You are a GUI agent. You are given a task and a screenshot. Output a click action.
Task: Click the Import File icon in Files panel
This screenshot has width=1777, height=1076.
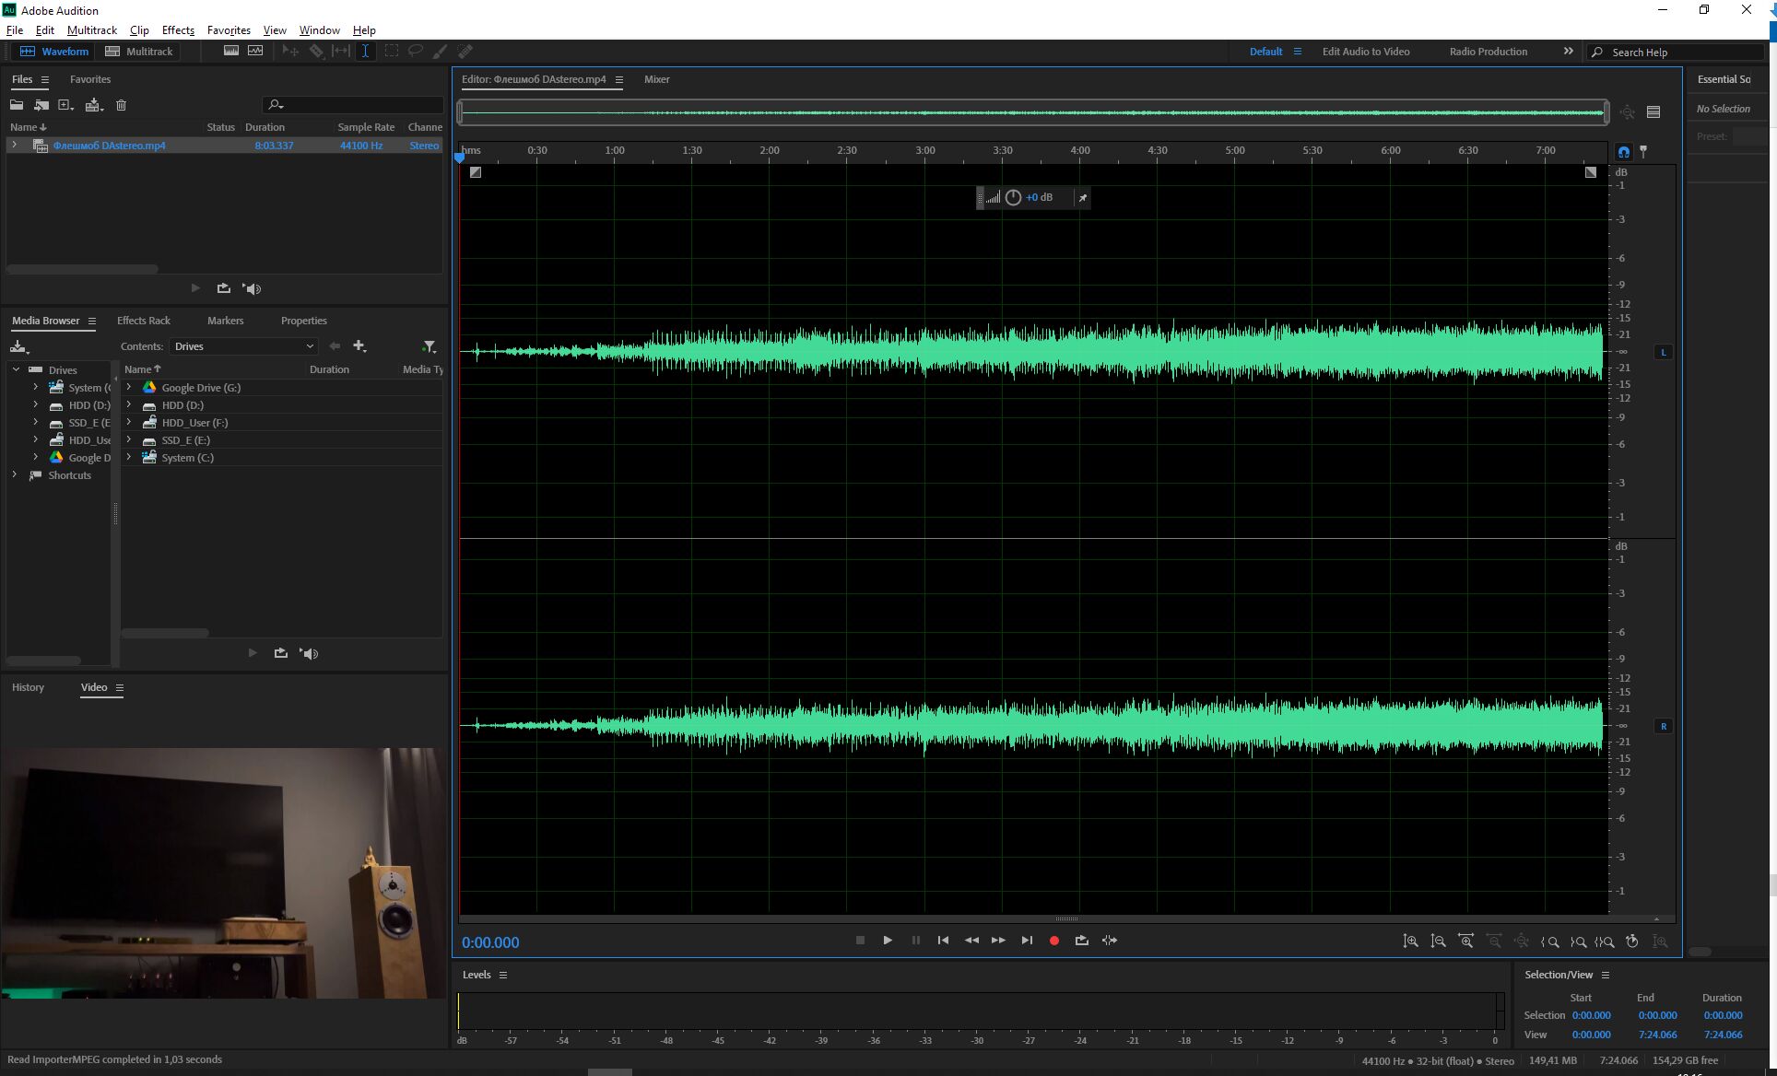pyautogui.click(x=41, y=105)
